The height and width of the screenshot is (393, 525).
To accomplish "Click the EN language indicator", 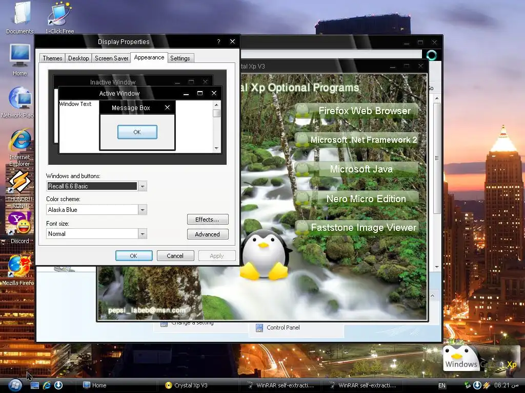I will coord(442,386).
